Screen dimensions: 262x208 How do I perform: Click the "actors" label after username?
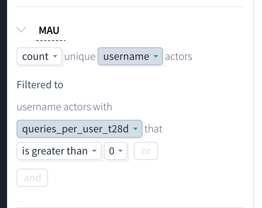[179, 57]
